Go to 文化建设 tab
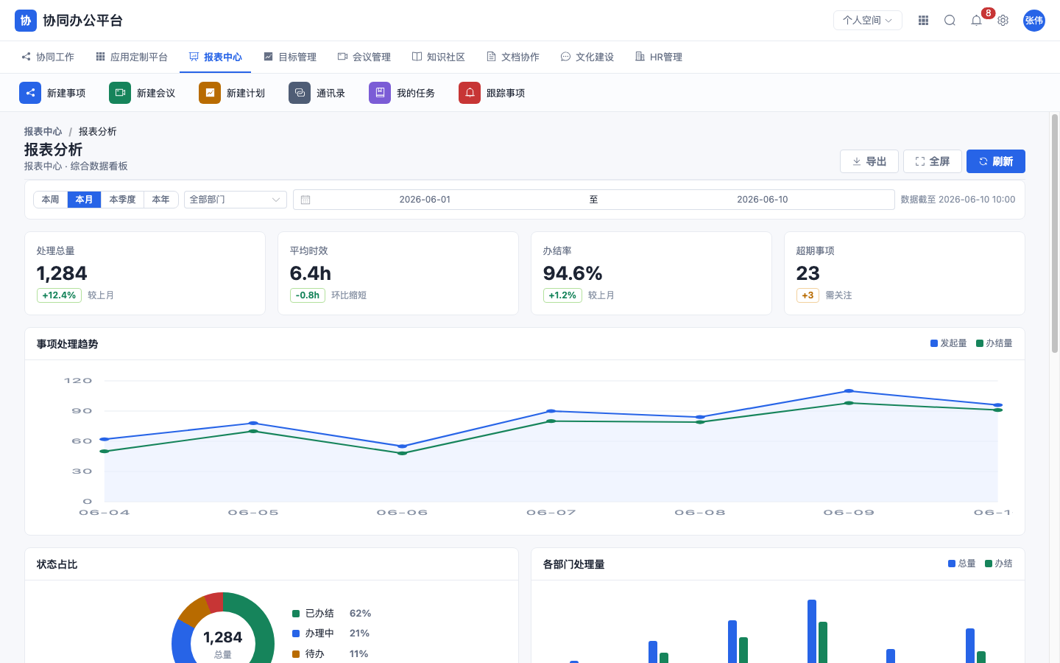Screen dimensions: 1060x663 pyautogui.click(x=587, y=57)
